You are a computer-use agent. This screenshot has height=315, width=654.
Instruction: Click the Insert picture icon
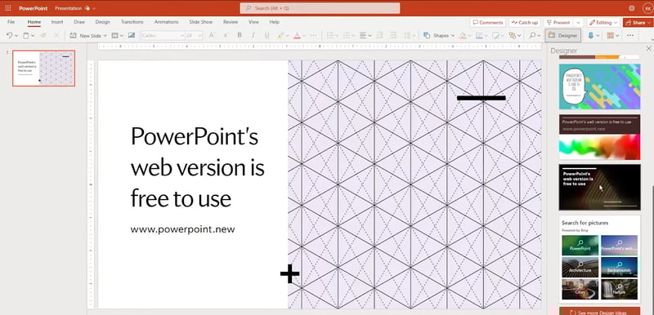(x=132, y=35)
